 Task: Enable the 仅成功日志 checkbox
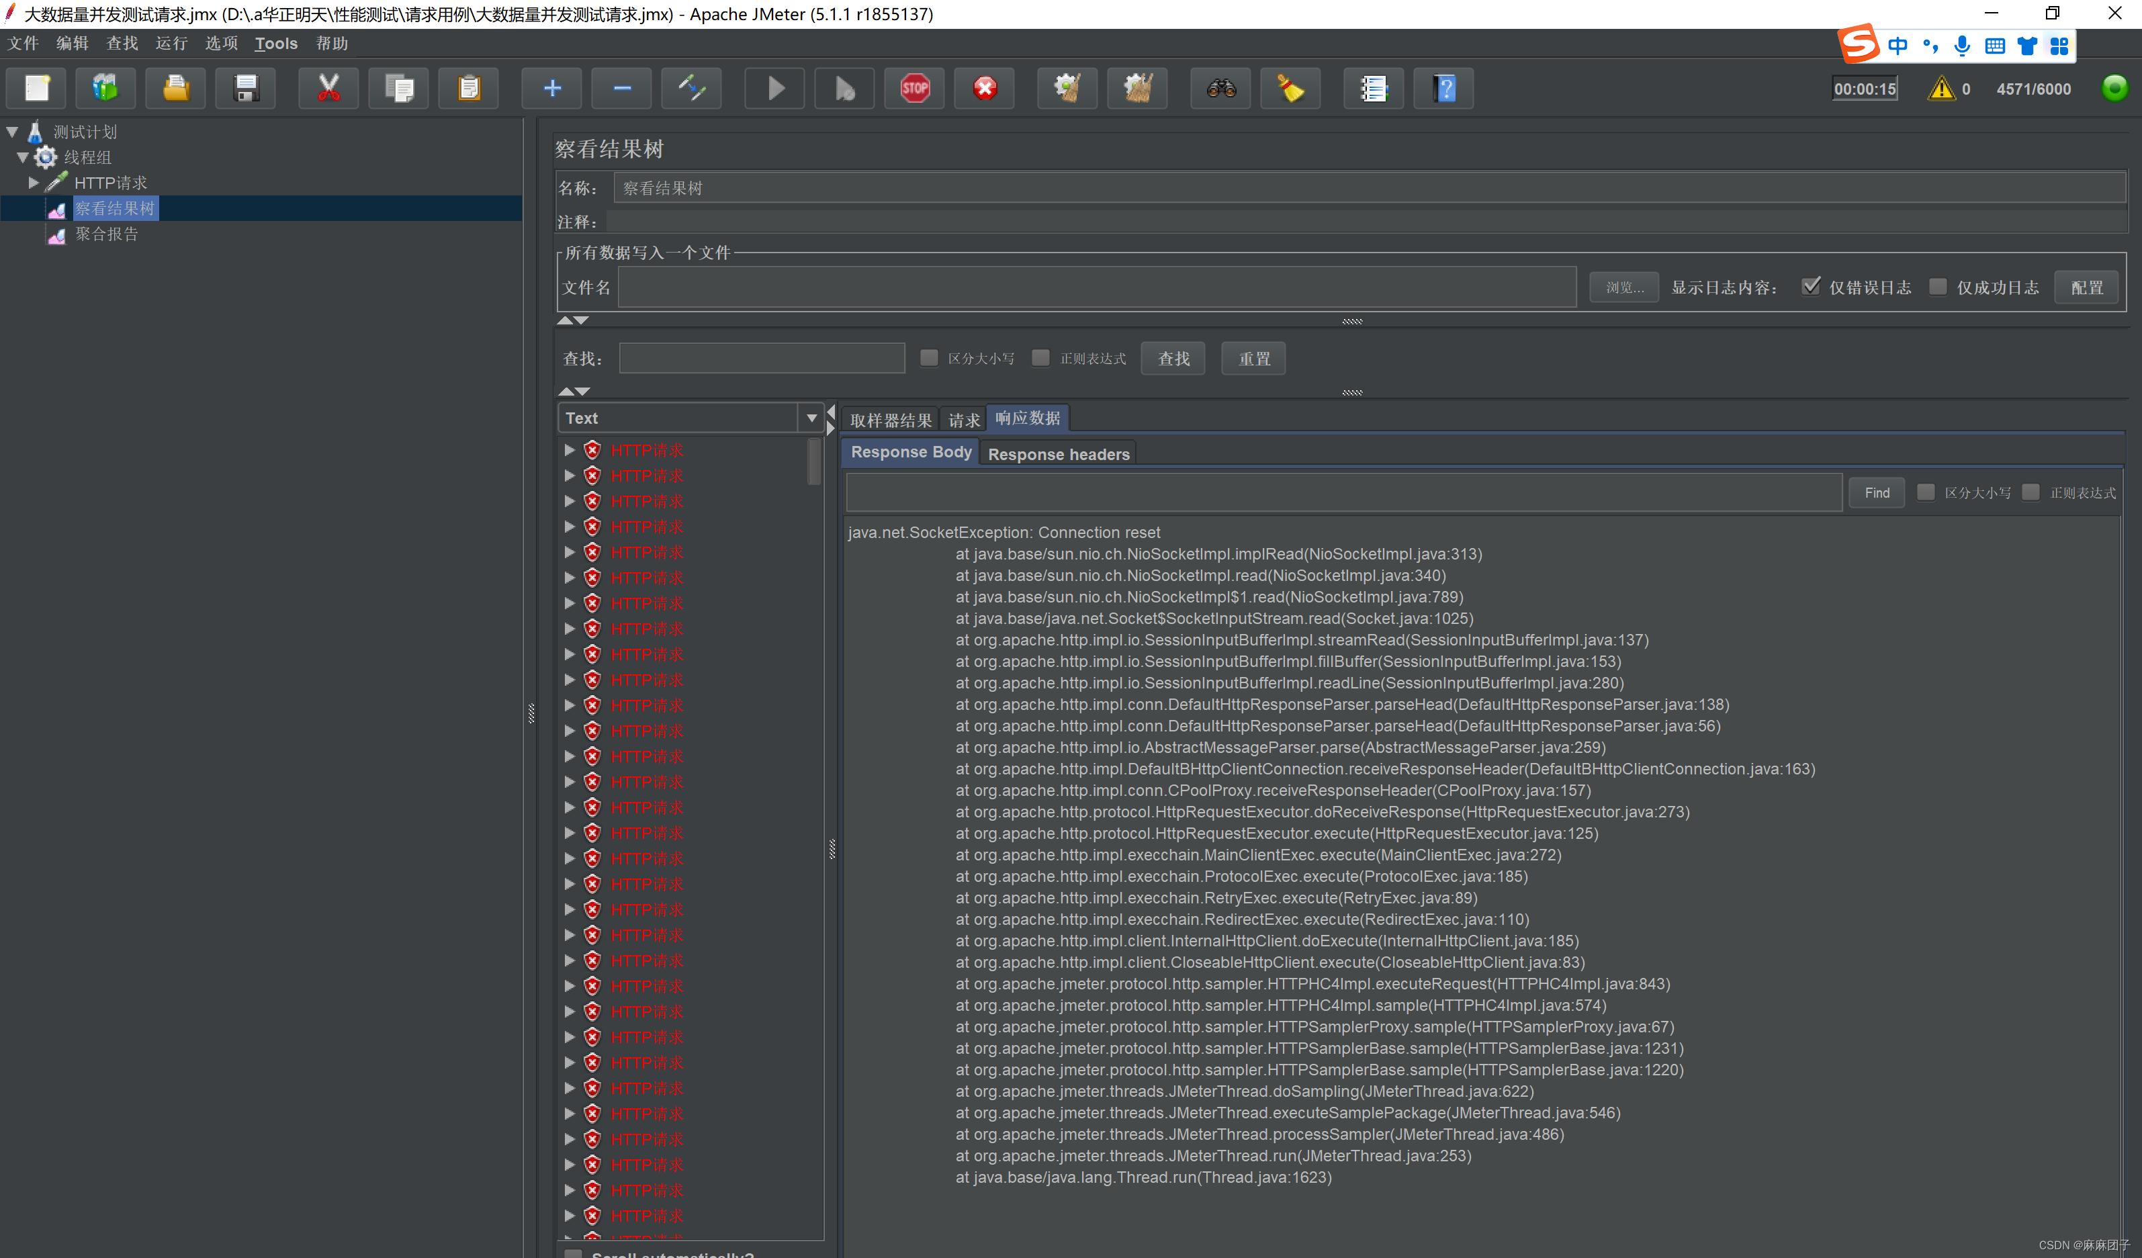coord(1938,286)
